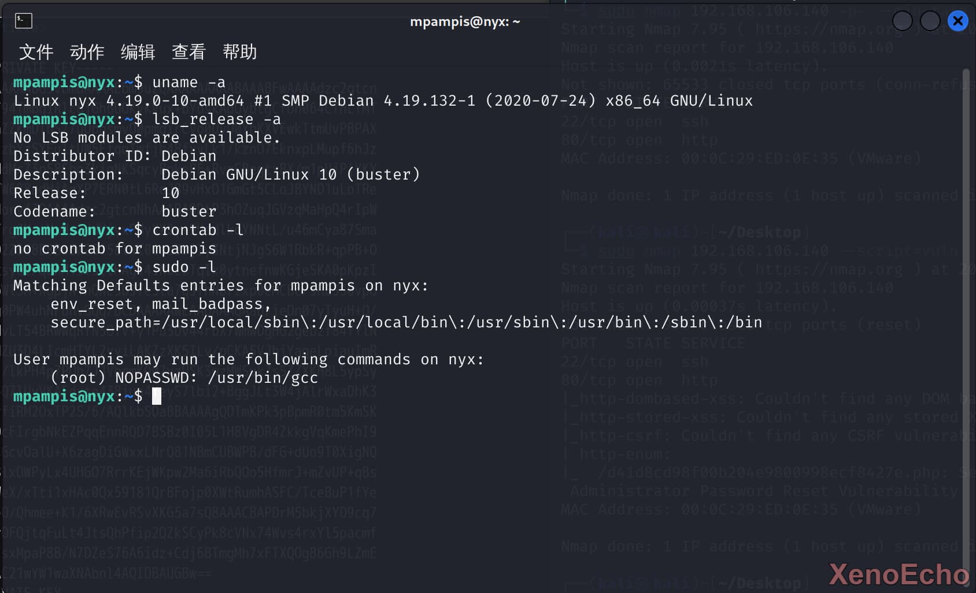Click the '/usr/bin/gcc' path in sudo output
Viewport: 976px width, 593px height.
click(x=263, y=378)
